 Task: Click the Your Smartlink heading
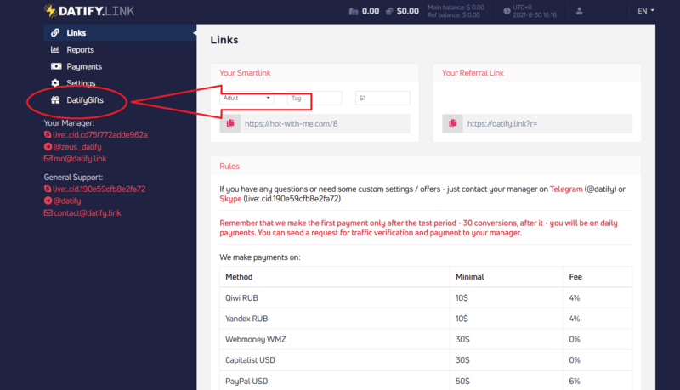[x=245, y=73]
